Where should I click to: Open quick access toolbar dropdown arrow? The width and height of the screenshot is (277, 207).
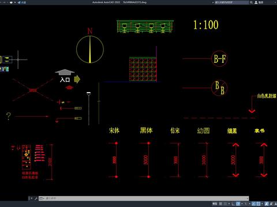coord(15,2)
